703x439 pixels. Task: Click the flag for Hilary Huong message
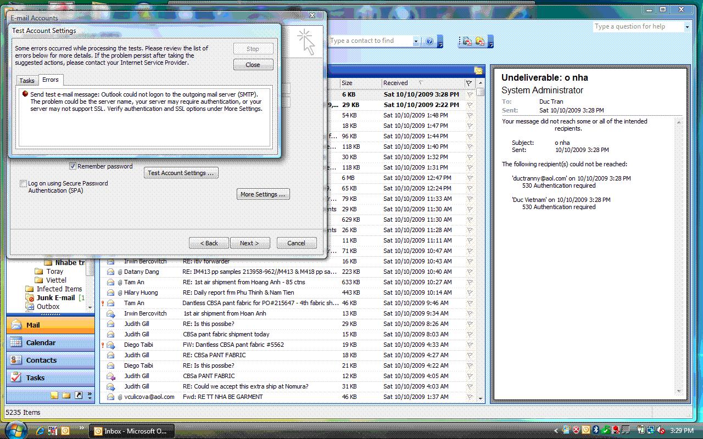pos(470,292)
